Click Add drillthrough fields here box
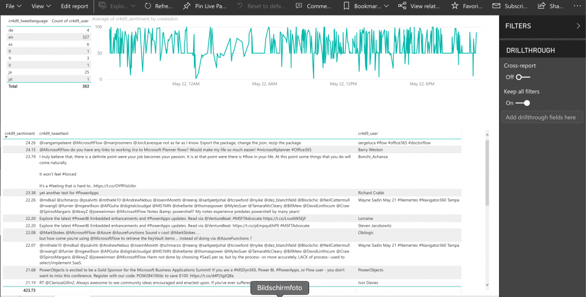Viewport: 586px width, 297px height. (542, 117)
